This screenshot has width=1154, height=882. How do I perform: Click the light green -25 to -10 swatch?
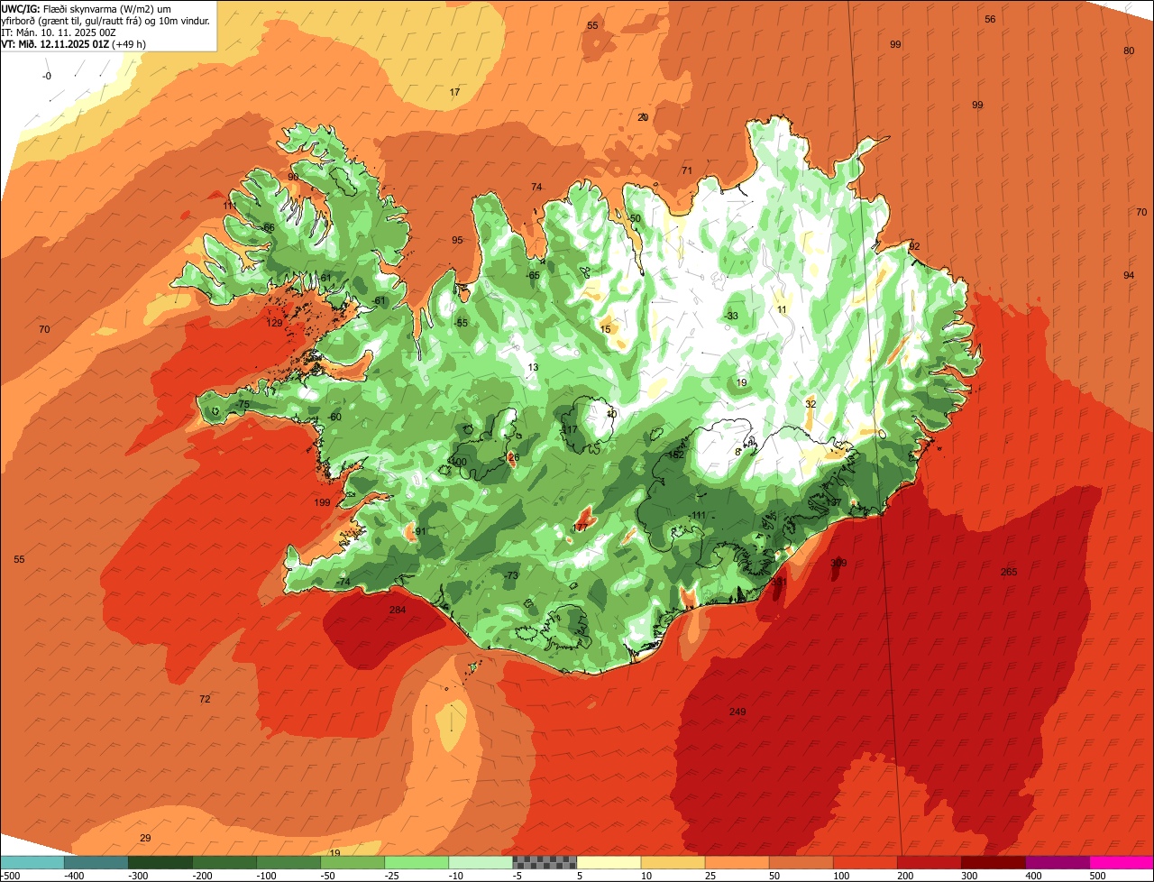click(x=417, y=862)
